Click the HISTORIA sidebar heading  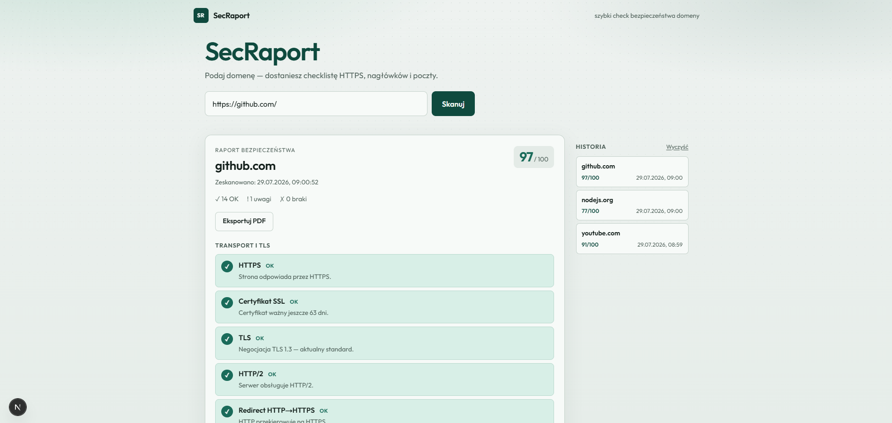tap(591, 147)
